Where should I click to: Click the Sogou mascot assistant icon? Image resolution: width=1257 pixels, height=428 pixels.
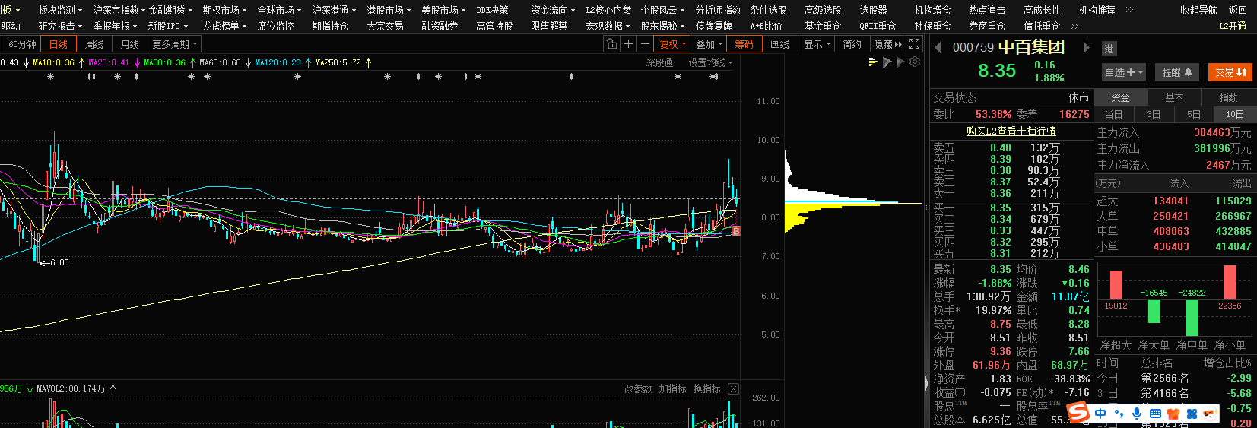(1210, 413)
